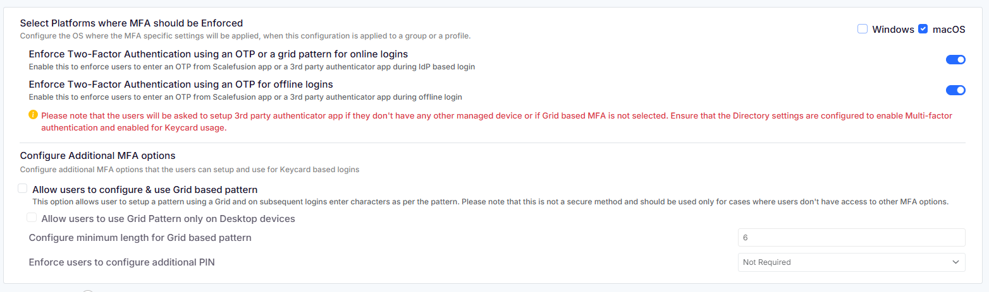Click Enforce Two-Factor Authentication offline logins title
This screenshot has width=989, height=292.
pos(181,84)
